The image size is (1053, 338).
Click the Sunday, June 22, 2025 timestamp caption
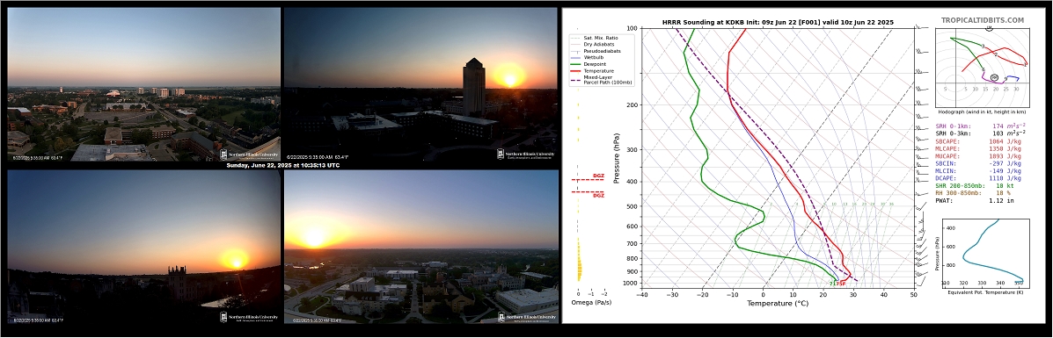tap(282, 165)
